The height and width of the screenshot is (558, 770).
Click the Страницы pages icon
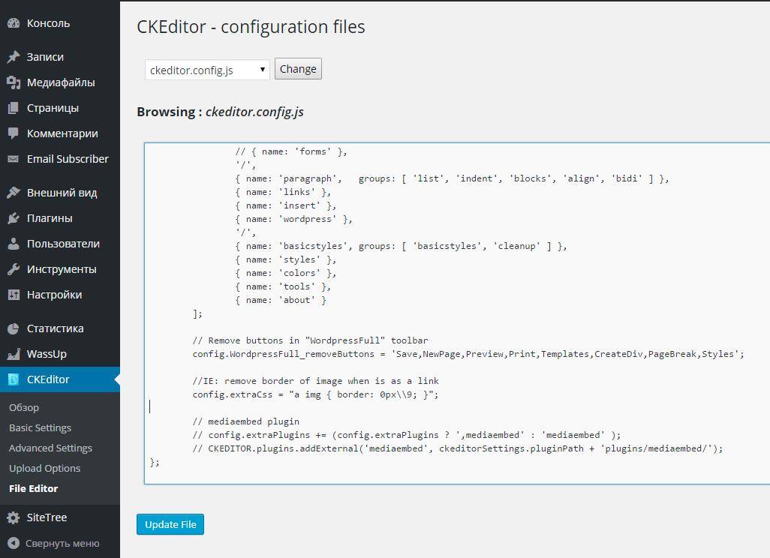[13, 108]
